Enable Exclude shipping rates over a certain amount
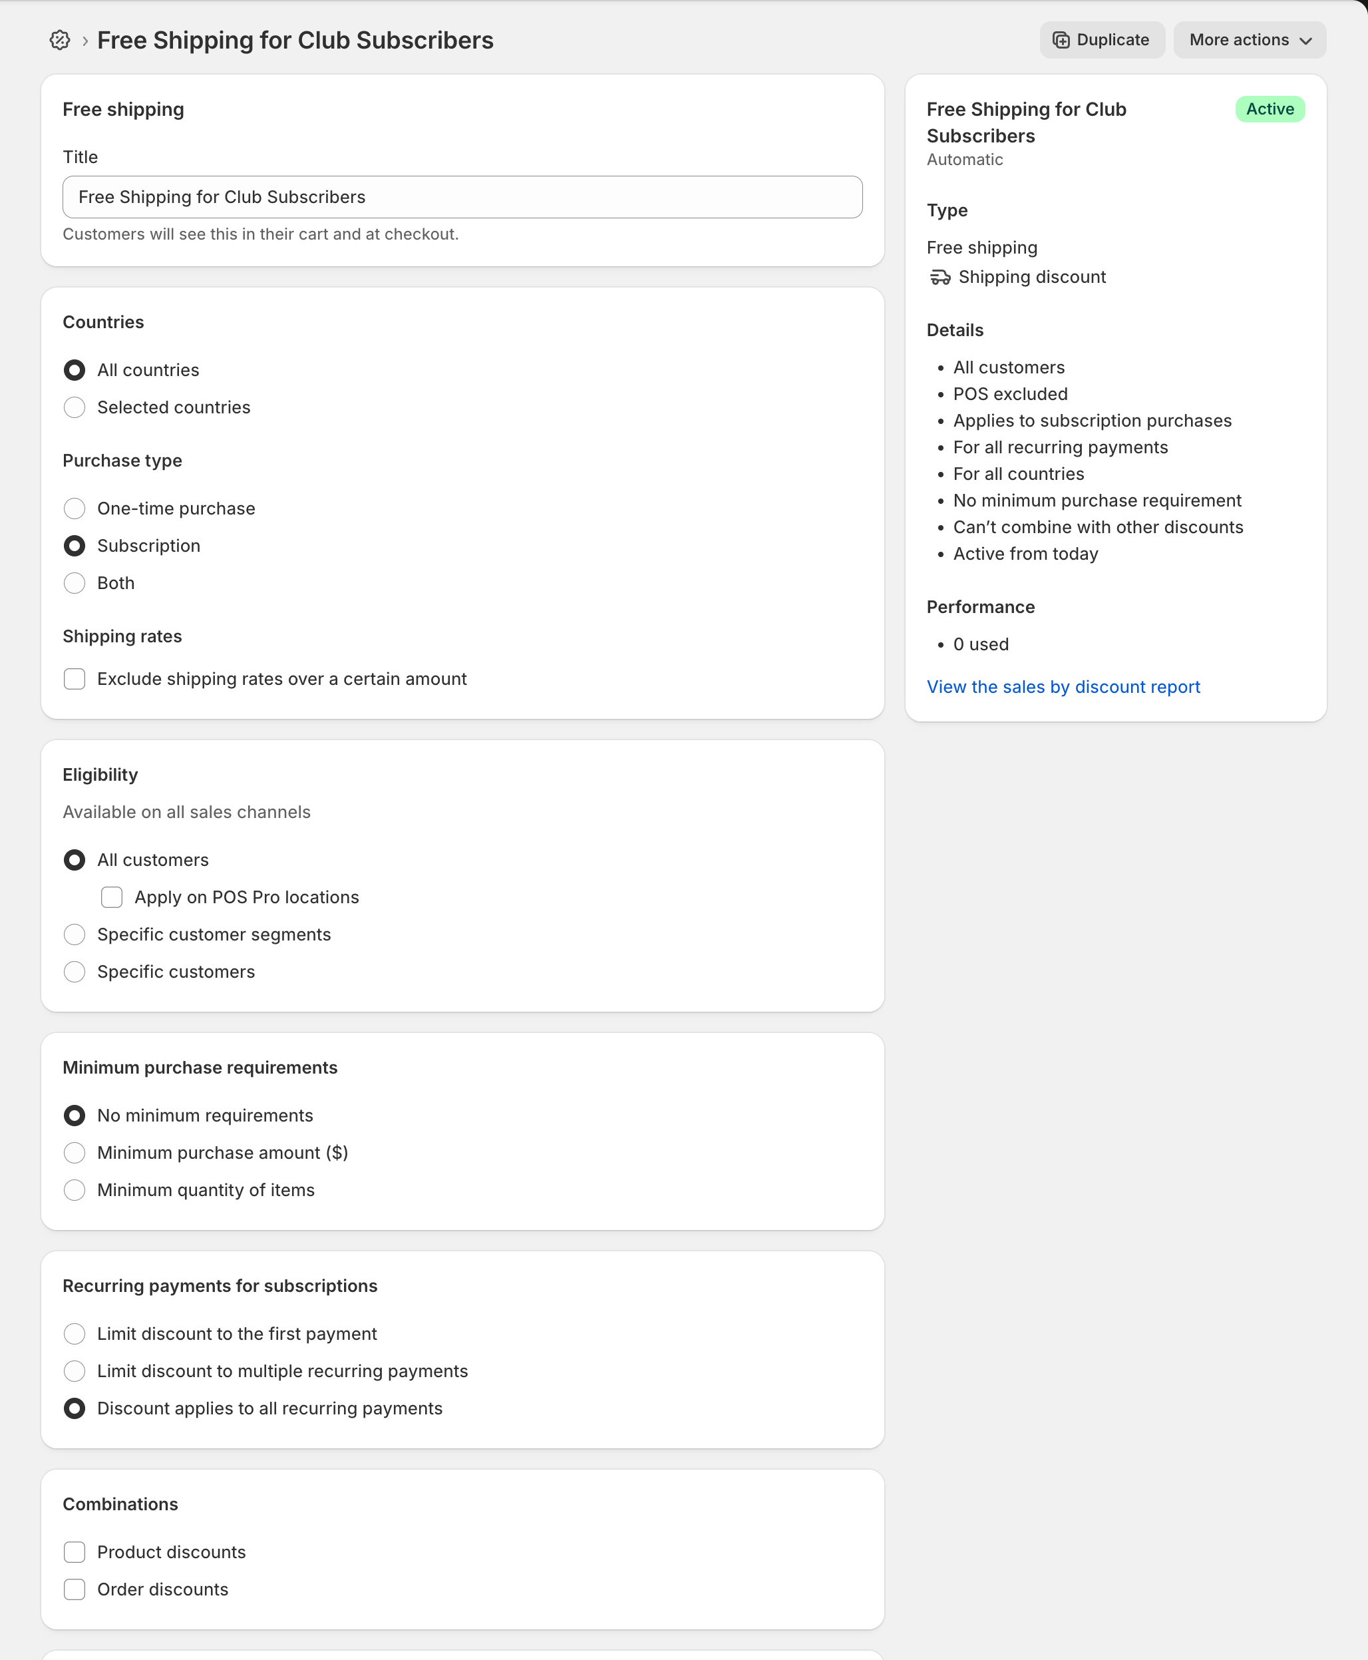The width and height of the screenshot is (1368, 1660). (75, 679)
